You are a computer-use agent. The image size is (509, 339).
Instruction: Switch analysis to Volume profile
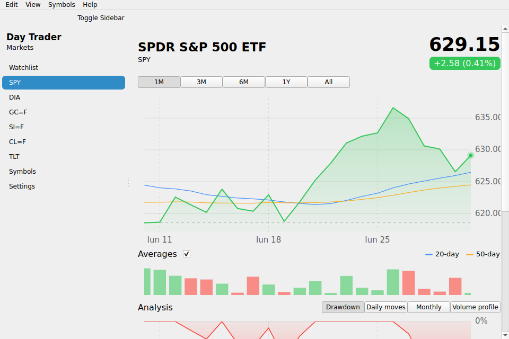475,307
